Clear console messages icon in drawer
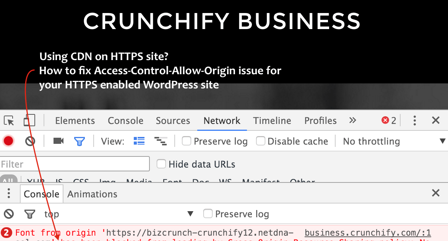Image resolution: width=448 pixels, height=241 pixels. tap(9, 214)
